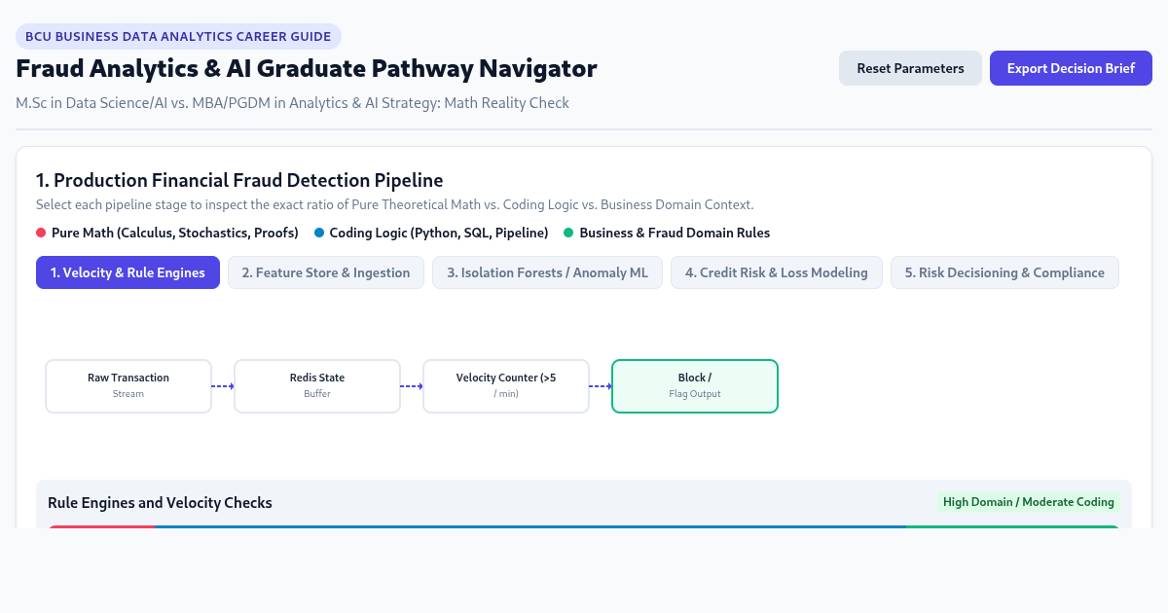
Task: Click the red segment of the ratio bar
Action: [102, 527]
